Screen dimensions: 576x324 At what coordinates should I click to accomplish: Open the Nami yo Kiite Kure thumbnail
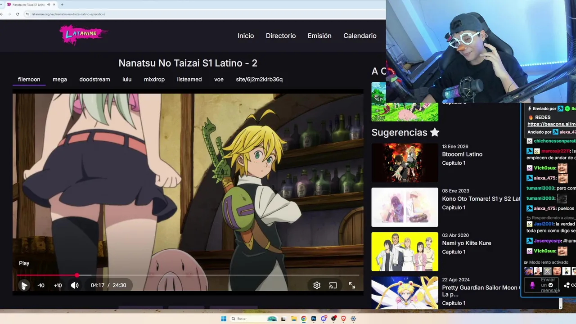(x=405, y=252)
